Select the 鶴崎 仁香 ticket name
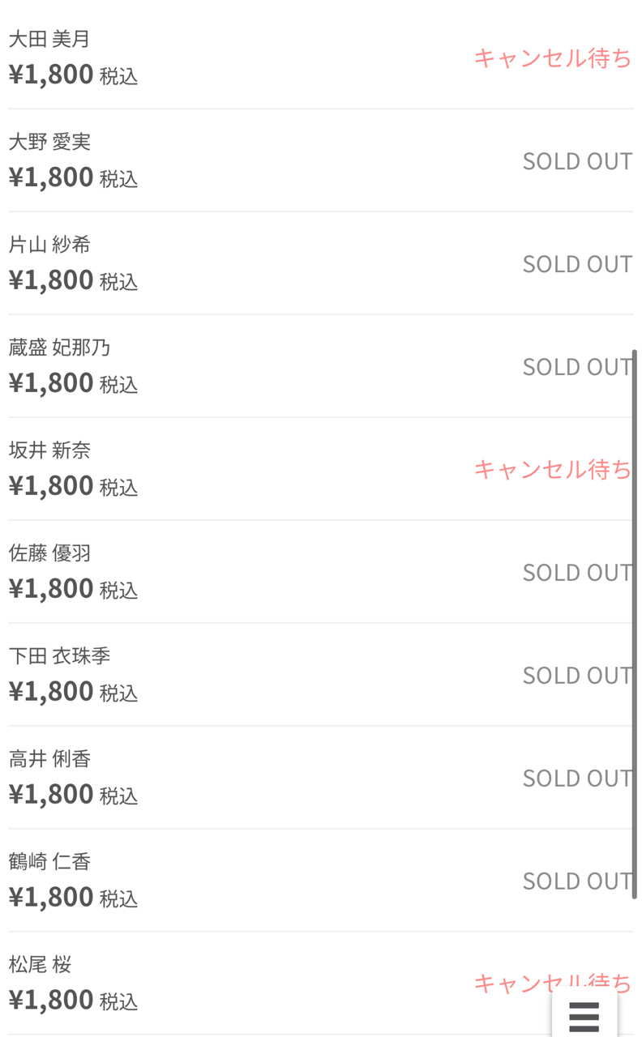This screenshot has width=642, height=1037. (x=49, y=862)
